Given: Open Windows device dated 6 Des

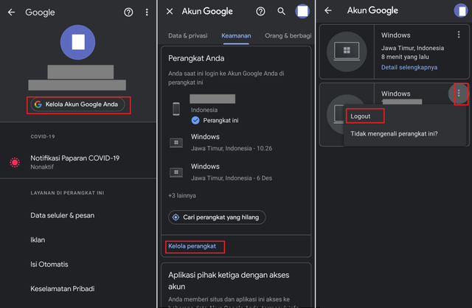Looking at the screenshot, I should tap(236, 172).
